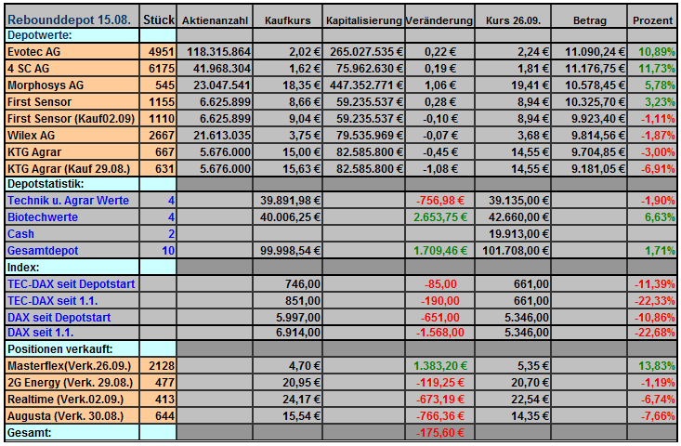Select the amount '11.176,75 €'

point(595,69)
